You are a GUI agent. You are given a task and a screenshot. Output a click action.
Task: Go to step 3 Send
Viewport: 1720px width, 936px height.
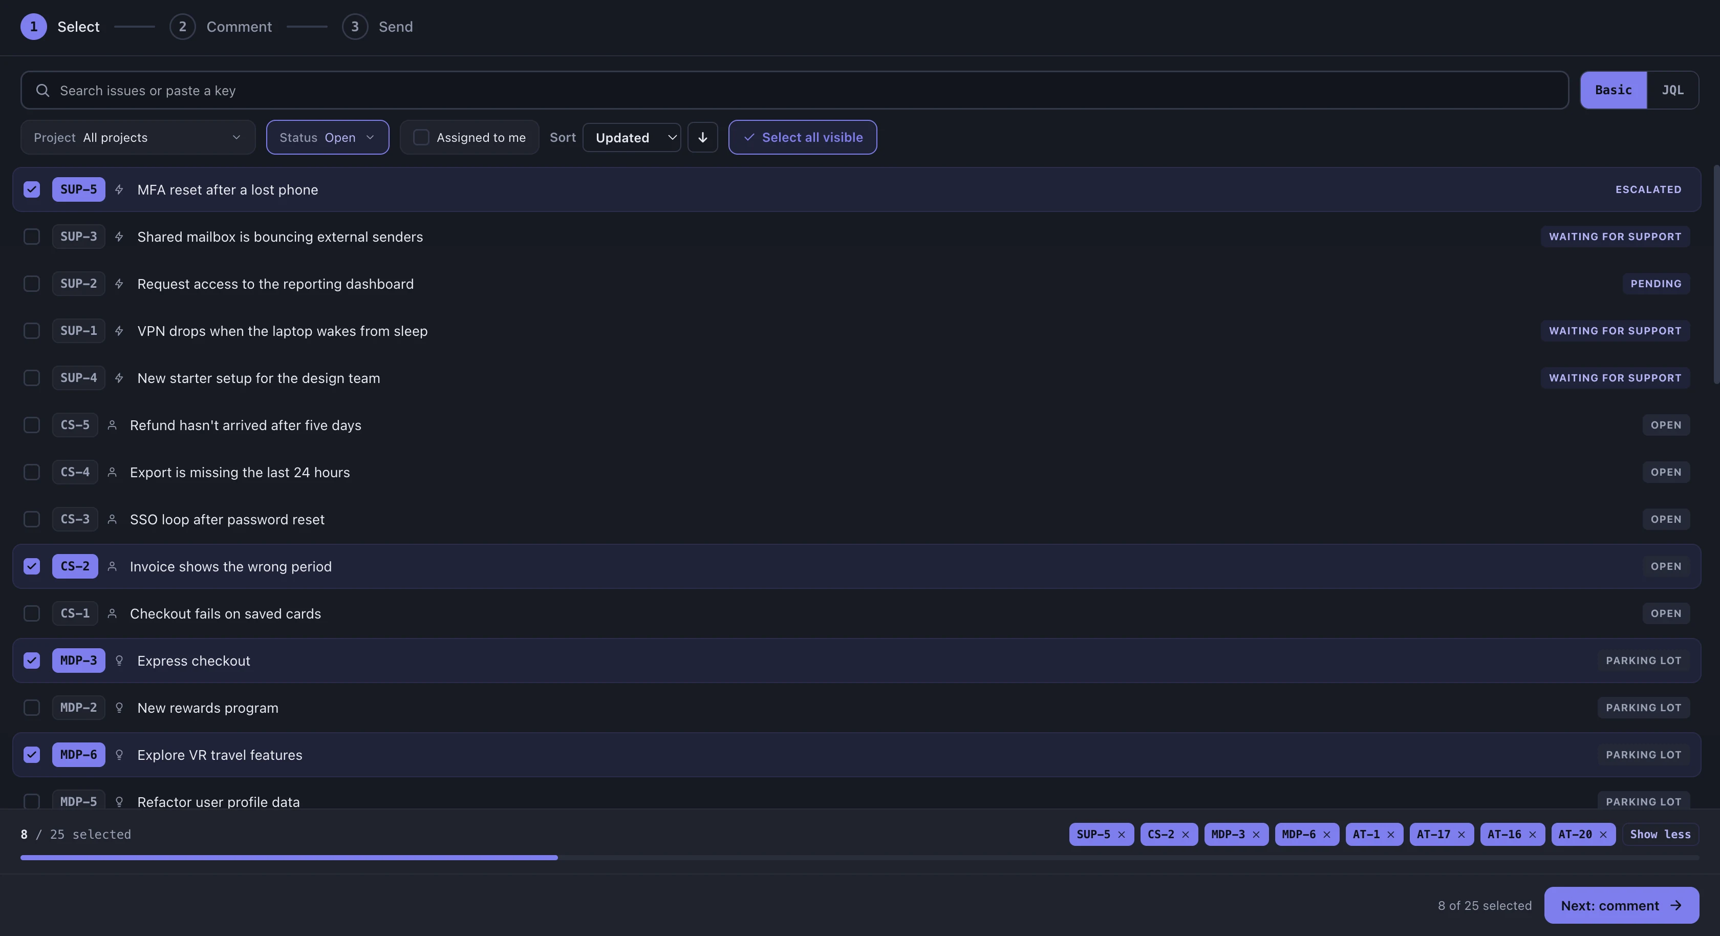[x=378, y=27]
